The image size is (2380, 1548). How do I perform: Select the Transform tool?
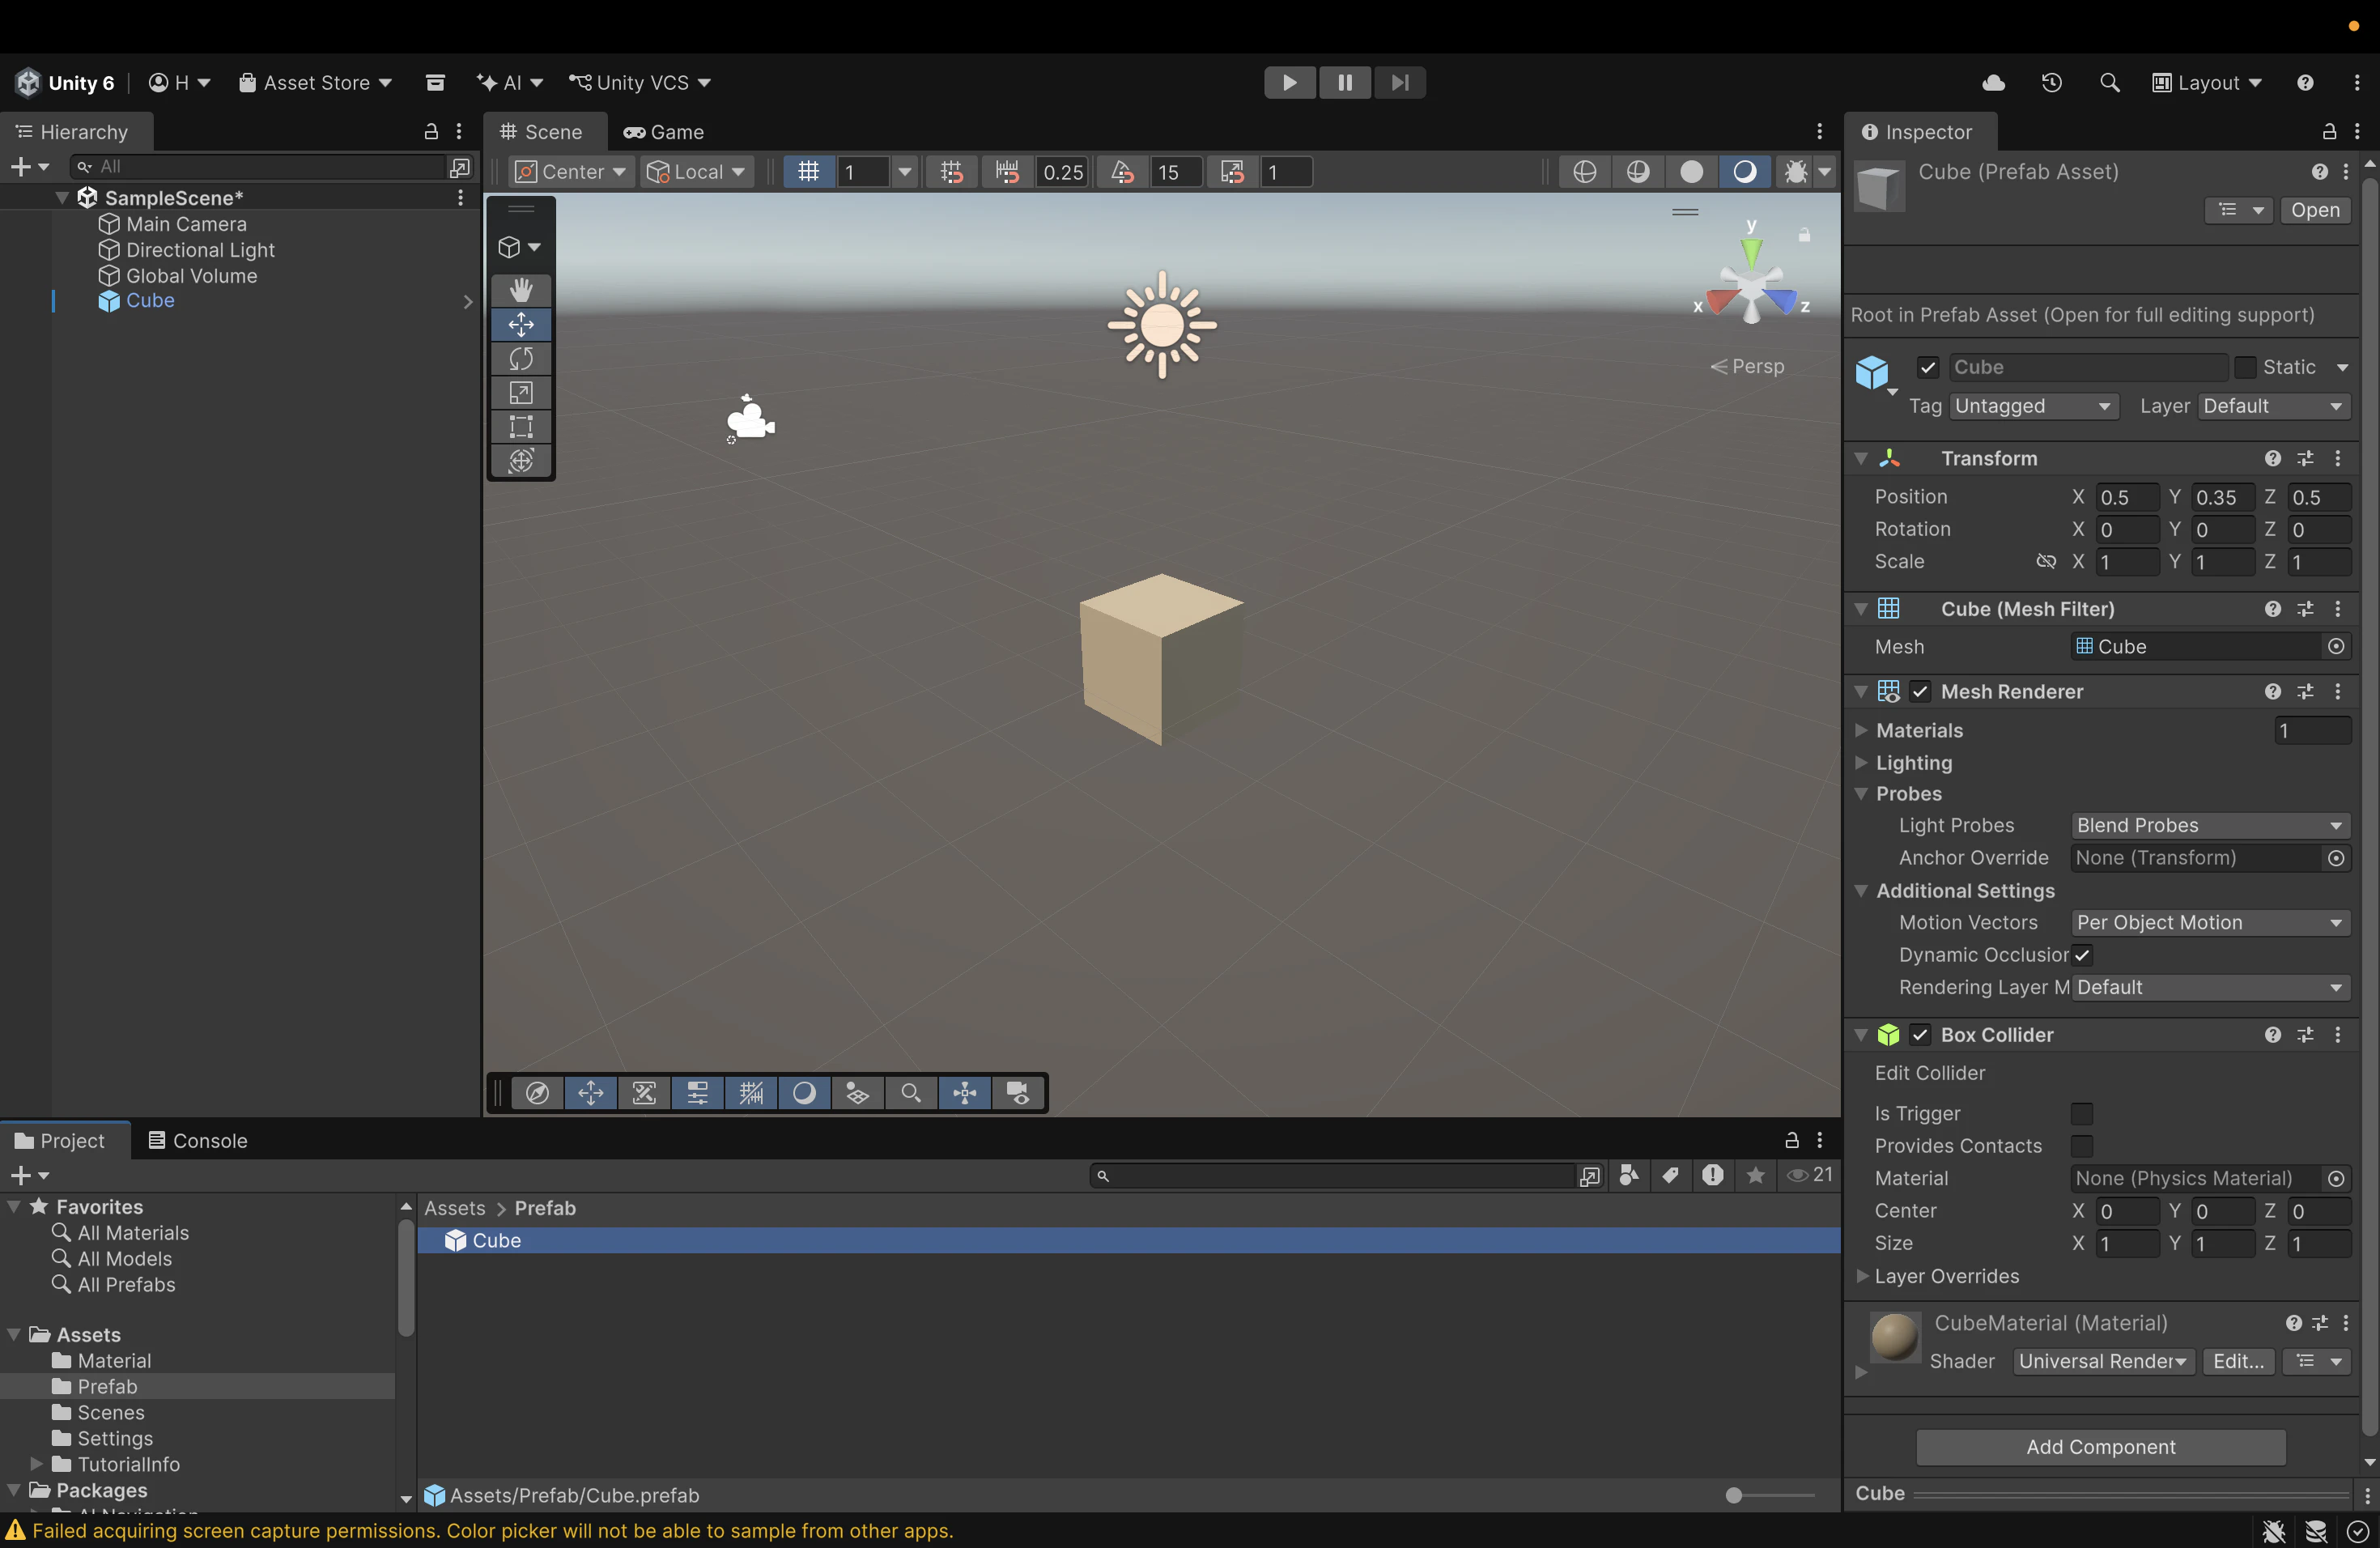click(x=521, y=460)
